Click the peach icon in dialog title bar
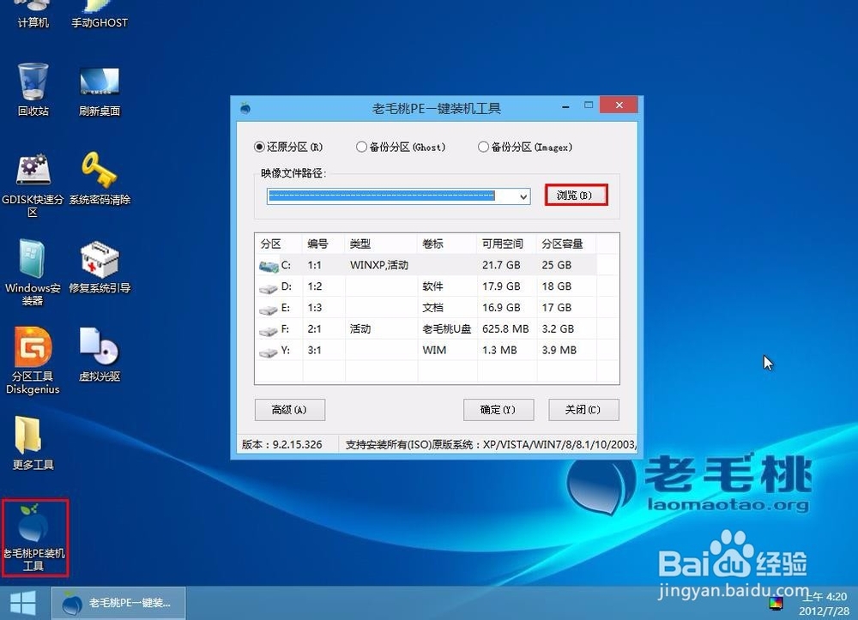858x620 pixels. pos(245,108)
